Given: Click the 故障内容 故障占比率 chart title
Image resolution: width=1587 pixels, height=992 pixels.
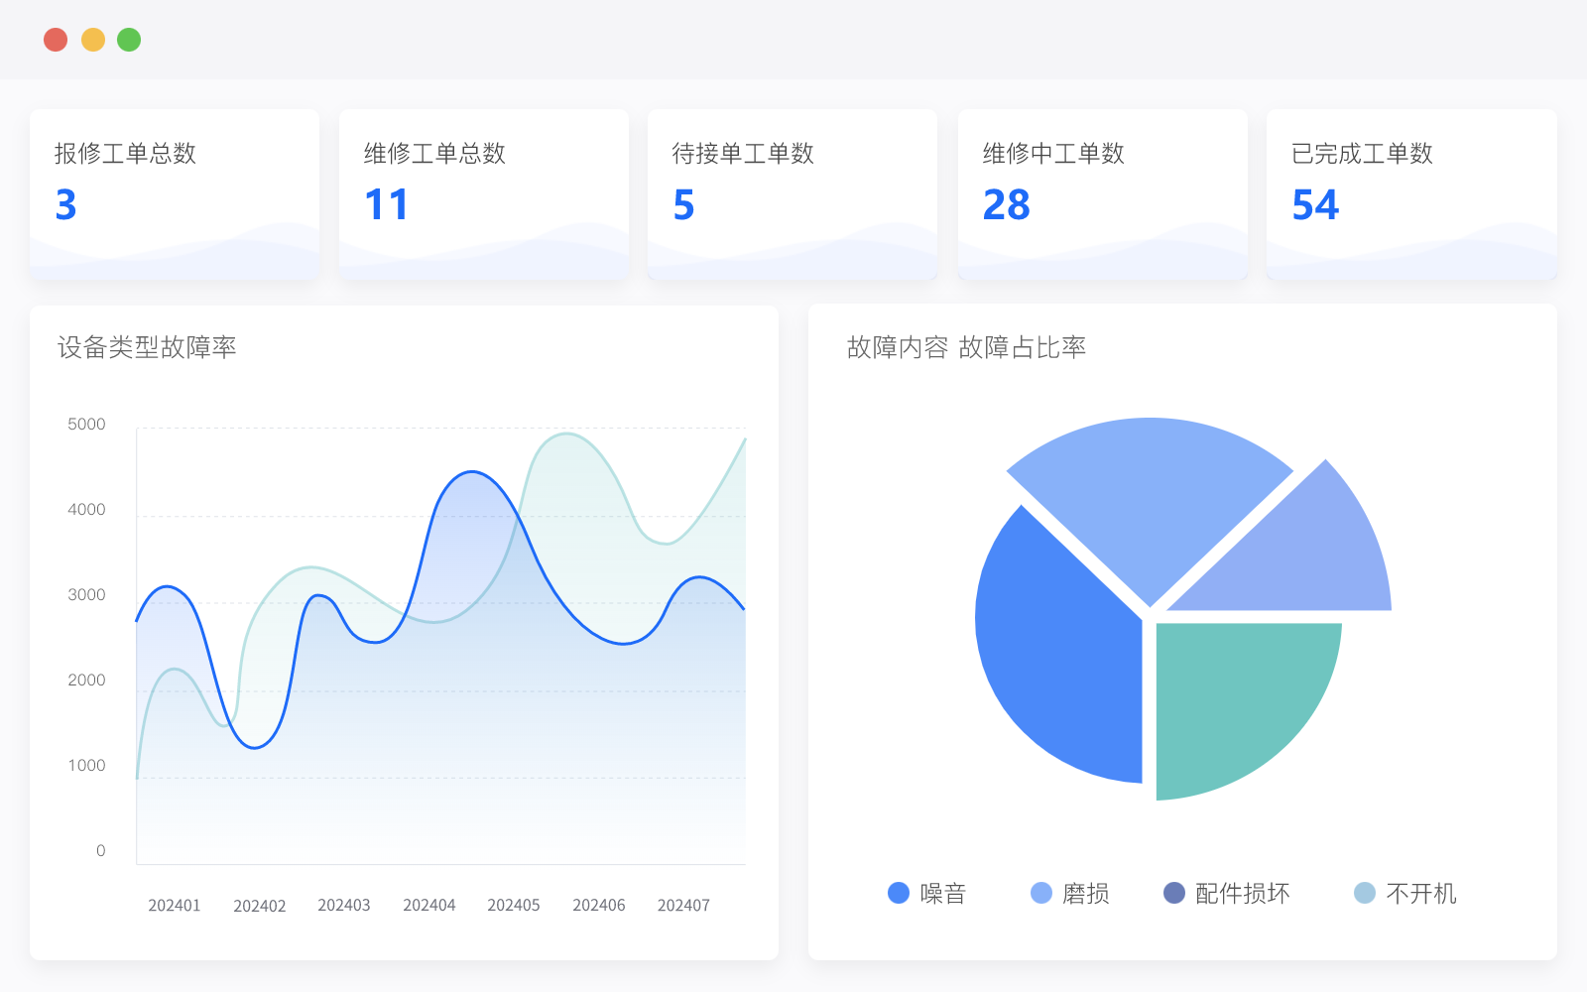Looking at the screenshot, I should click(966, 347).
